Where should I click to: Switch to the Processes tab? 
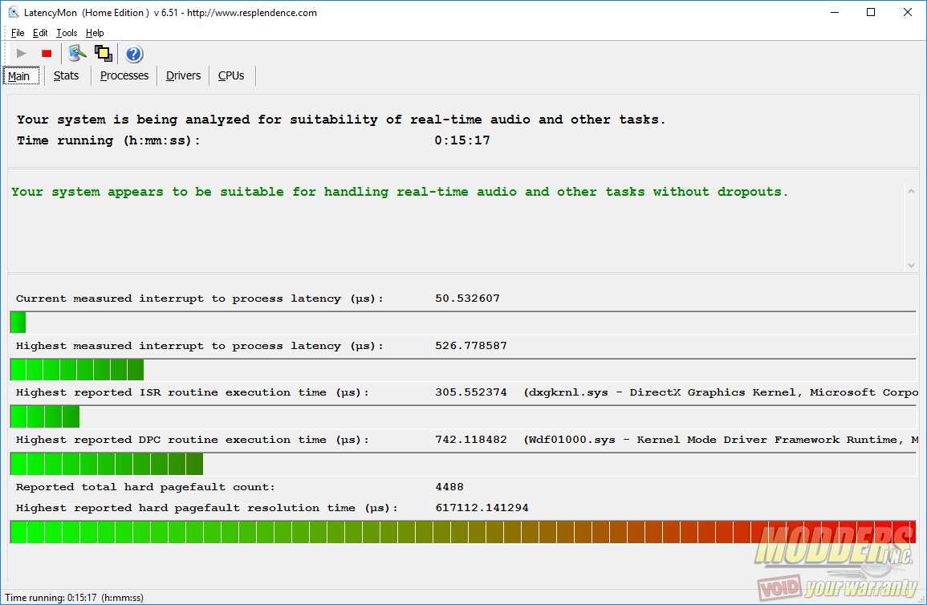coord(124,75)
